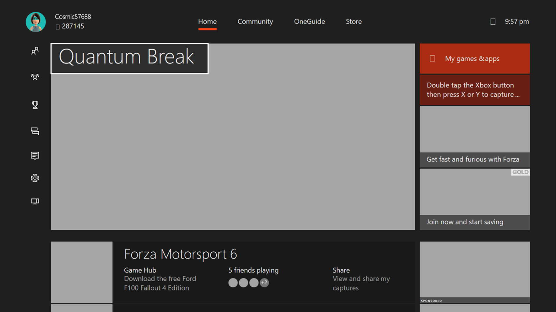Viewport: 556px width, 312px height.
Task: Click the gamerscore icon beside 287145
Action: pos(58,27)
